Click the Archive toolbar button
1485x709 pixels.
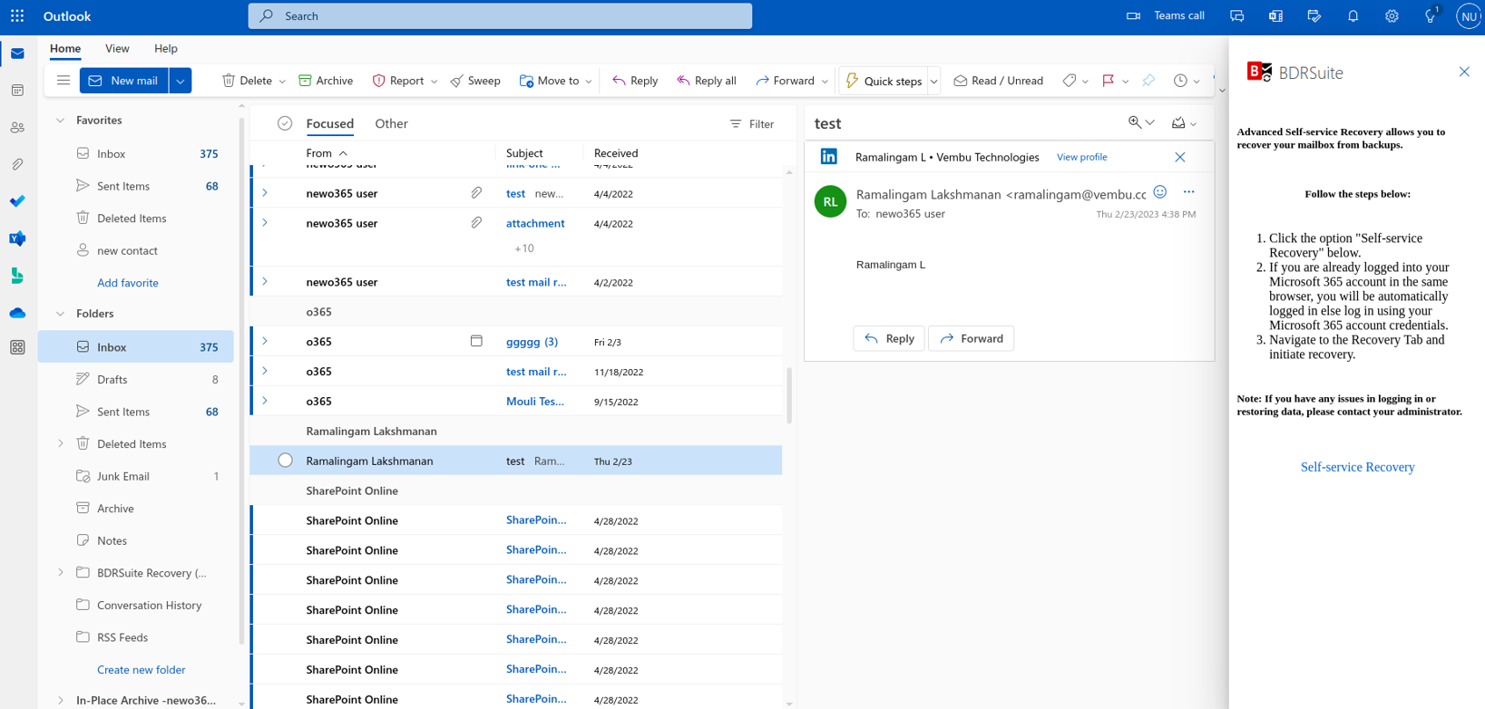click(x=326, y=81)
